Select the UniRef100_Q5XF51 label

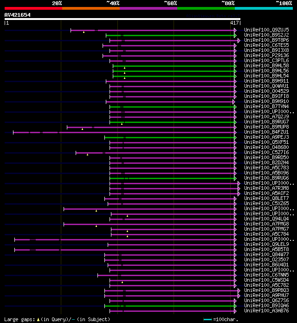pyautogui.click(x=266, y=142)
